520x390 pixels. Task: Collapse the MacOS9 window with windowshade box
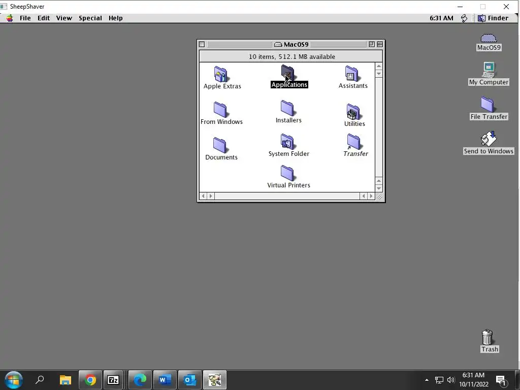380,45
